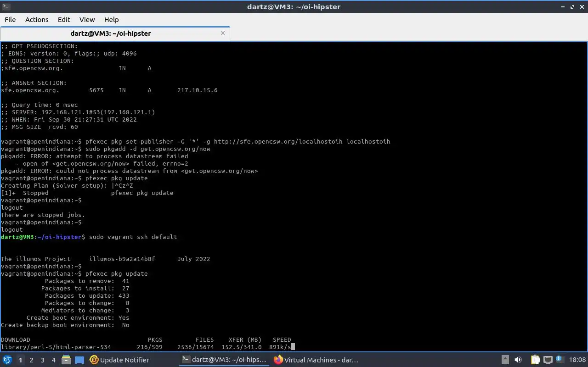Open the Help menu
This screenshot has height=367, width=588.
[x=111, y=20]
